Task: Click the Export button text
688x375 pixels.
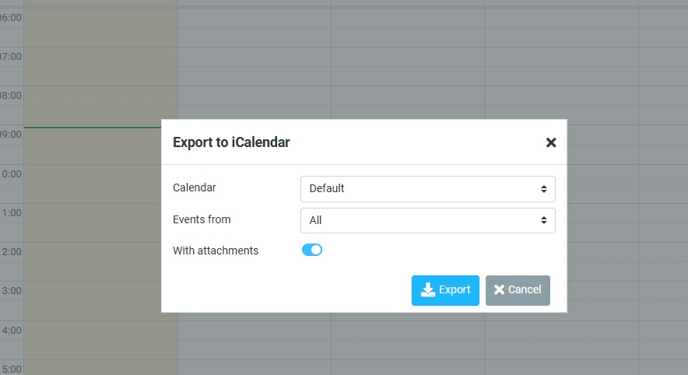Action: [455, 290]
